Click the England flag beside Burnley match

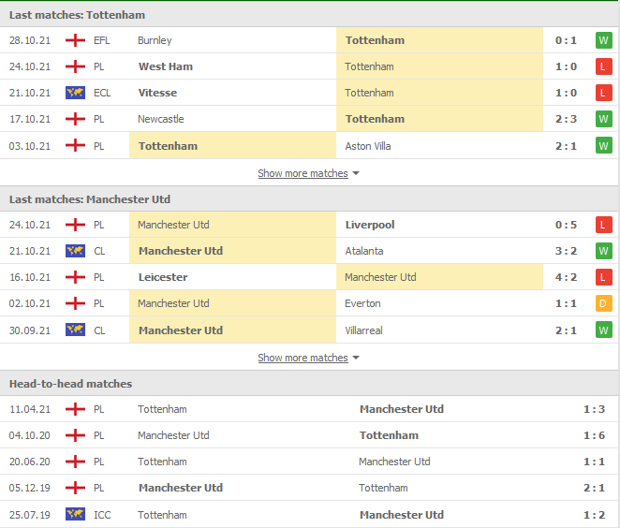[75, 40]
